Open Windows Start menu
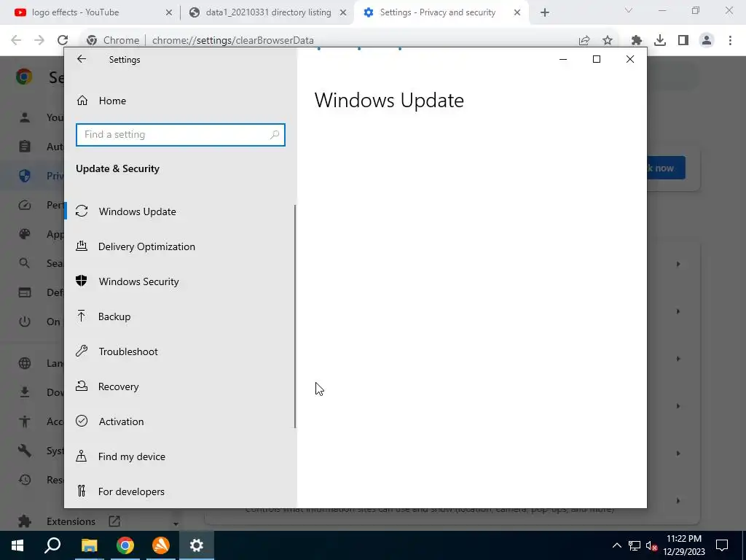746x560 pixels. [17, 545]
